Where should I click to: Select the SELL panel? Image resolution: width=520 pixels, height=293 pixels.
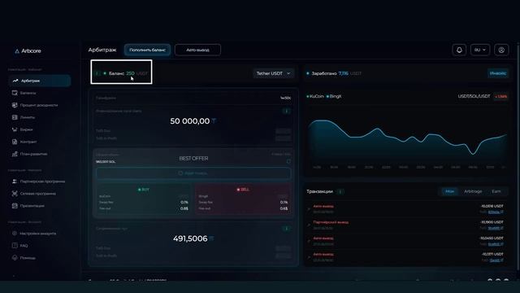pos(243,199)
